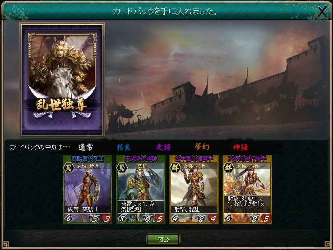Click the red 神話 rarity label
This screenshot has width=333, height=250.
tap(240, 147)
